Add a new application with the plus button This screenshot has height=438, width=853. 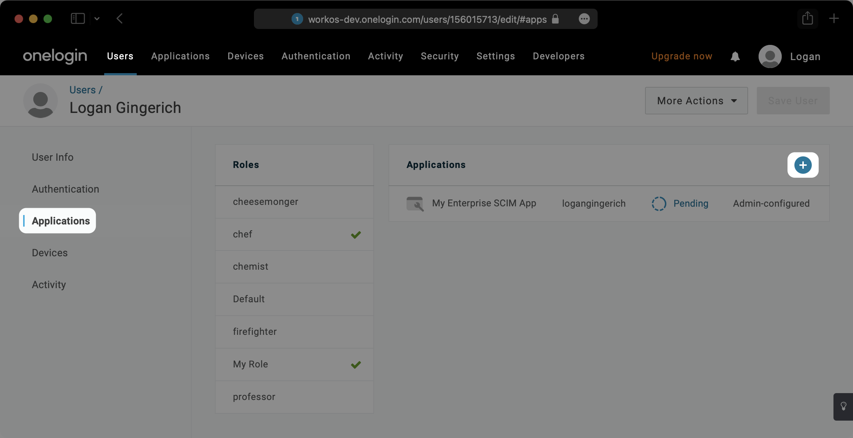point(802,165)
